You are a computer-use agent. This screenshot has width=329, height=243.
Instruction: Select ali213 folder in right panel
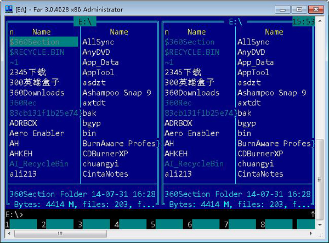point(178,174)
